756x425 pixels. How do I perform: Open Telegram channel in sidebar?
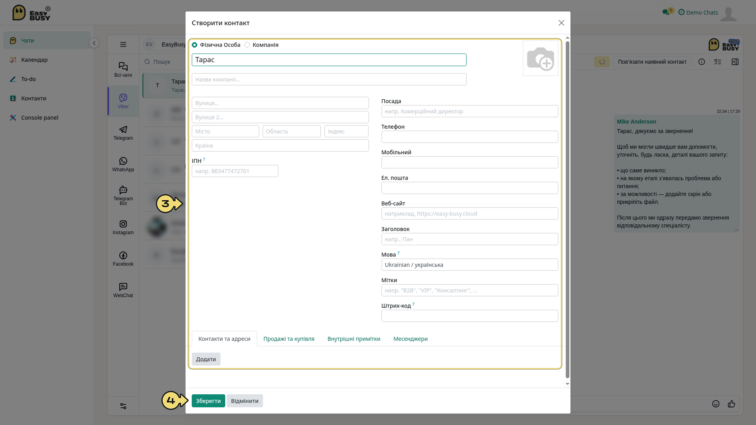pos(123,133)
